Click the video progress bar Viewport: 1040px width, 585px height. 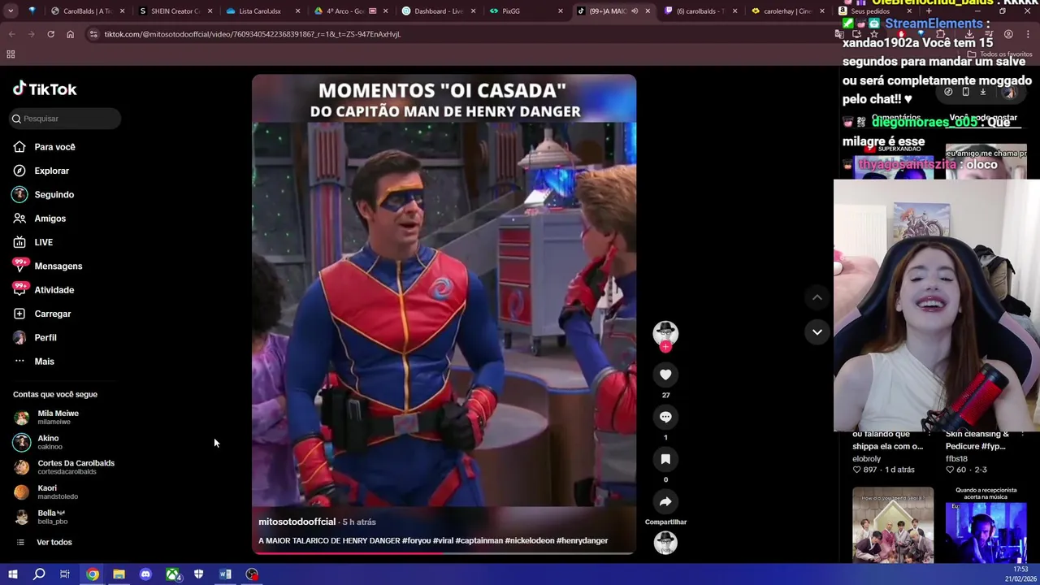point(444,552)
